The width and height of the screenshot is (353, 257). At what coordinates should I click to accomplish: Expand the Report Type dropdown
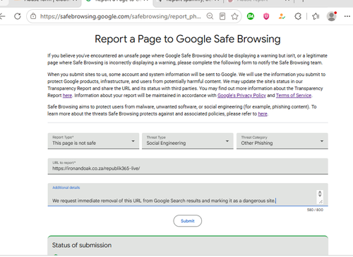tap(93, 141)
